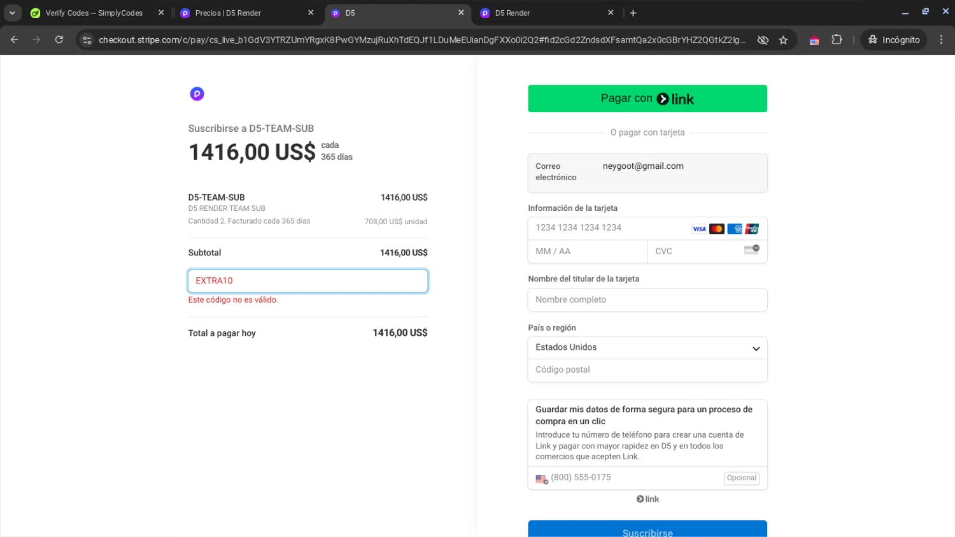Open a new browser tab
This screenshot has width=955, height=537.
633,13
